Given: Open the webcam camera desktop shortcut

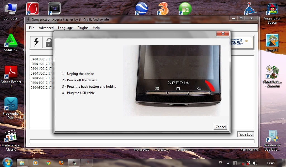Looking at the screenshot, I should coord(54,9).
